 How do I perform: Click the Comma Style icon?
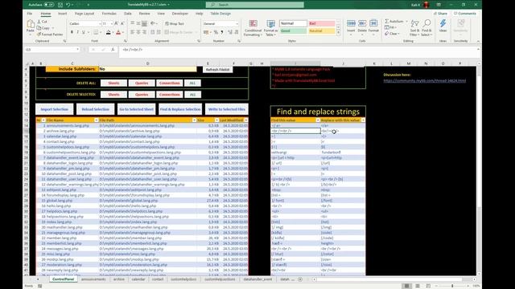222,32
